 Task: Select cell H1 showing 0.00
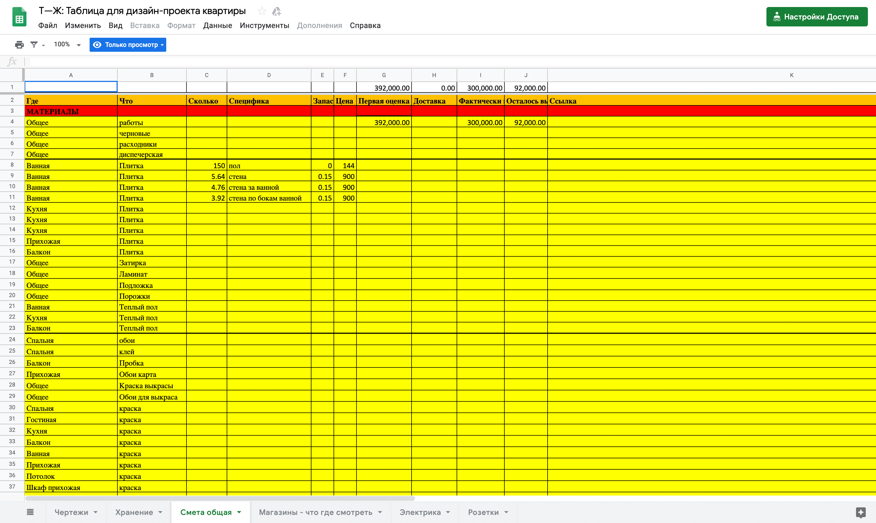pos(434,87)
